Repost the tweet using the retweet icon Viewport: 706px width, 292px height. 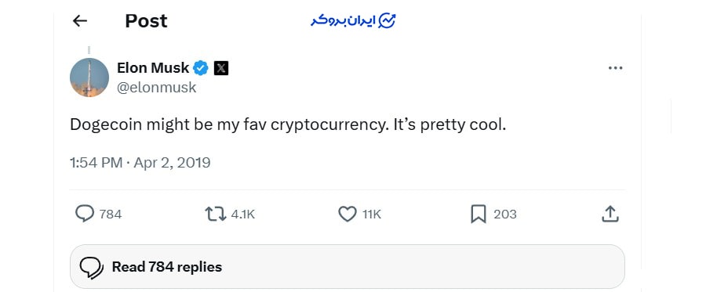[x=216, y=214]
